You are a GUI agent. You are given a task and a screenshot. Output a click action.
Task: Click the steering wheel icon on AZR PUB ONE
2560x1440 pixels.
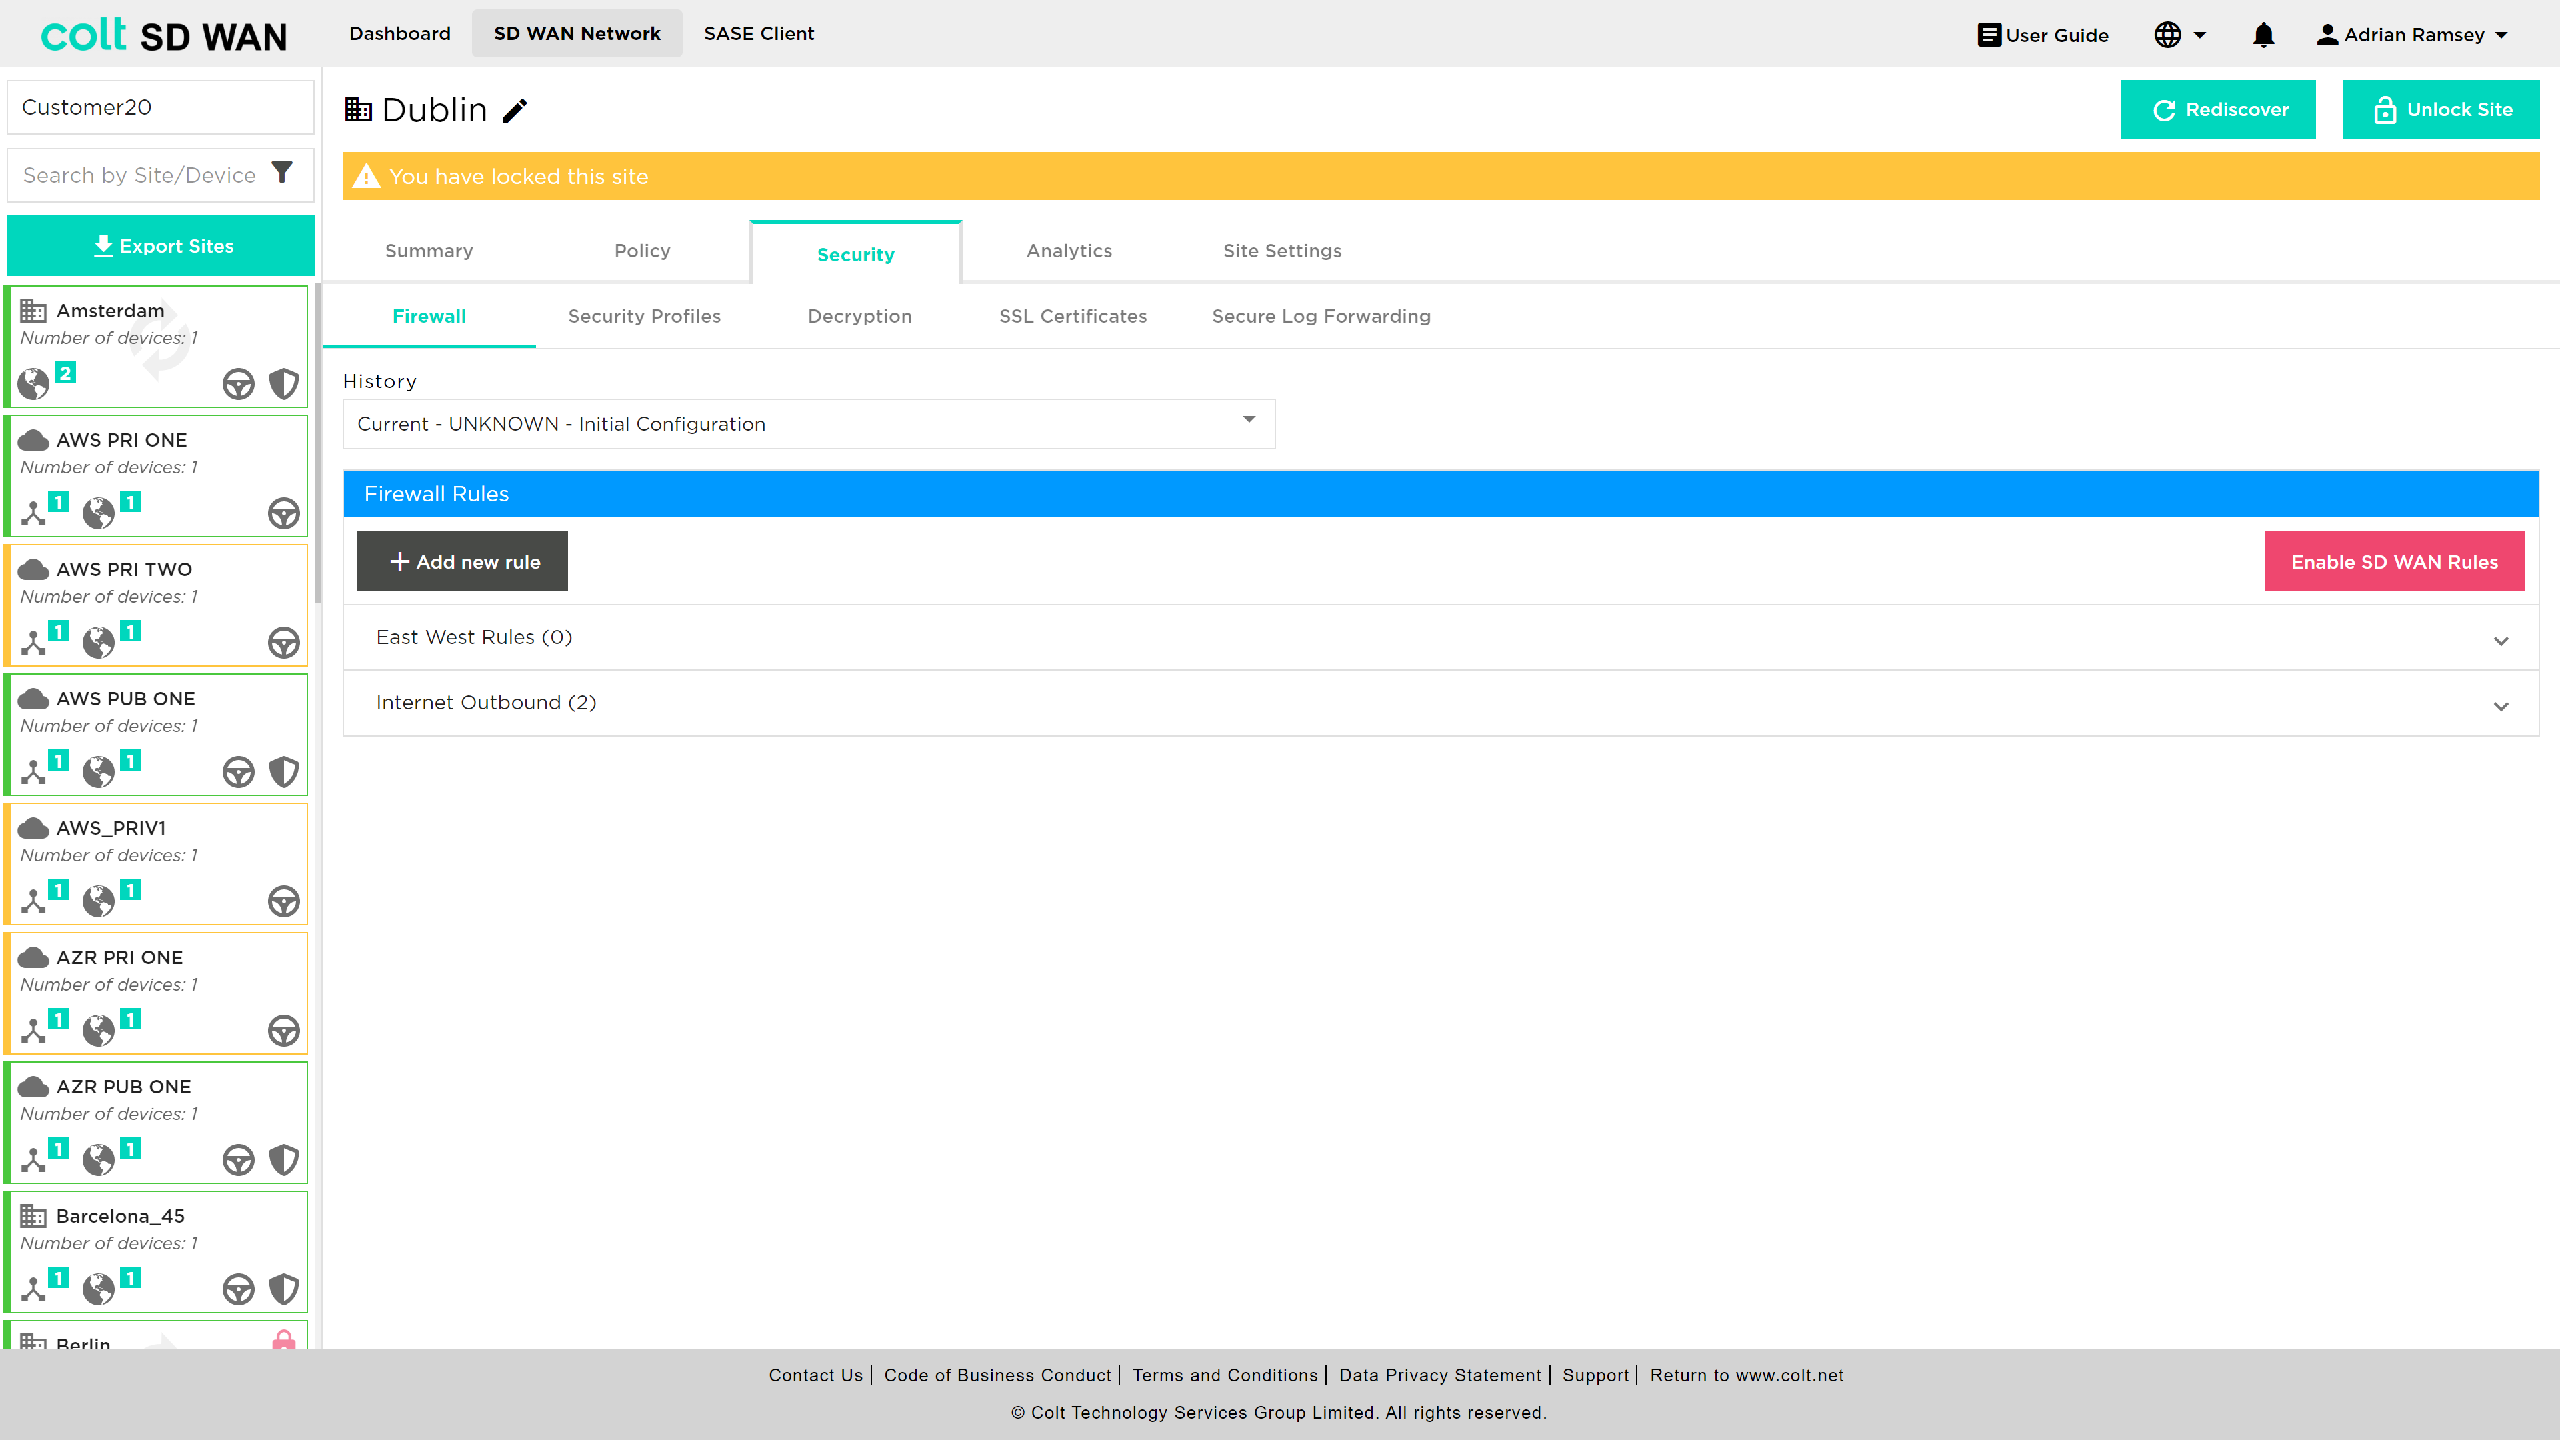point(239,1159)
